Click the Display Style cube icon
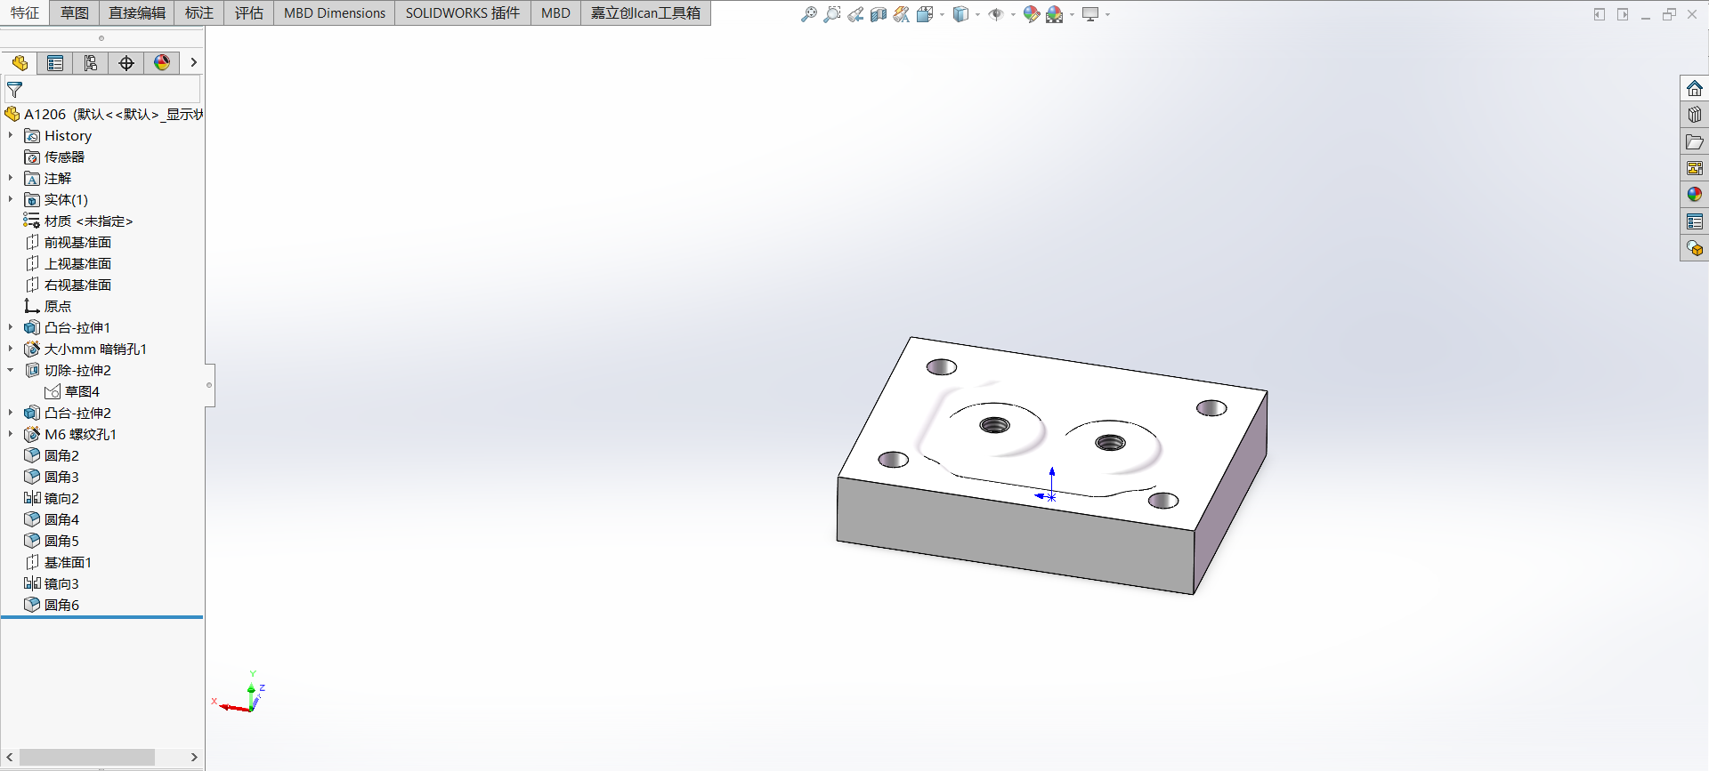 tap(960, 14)
